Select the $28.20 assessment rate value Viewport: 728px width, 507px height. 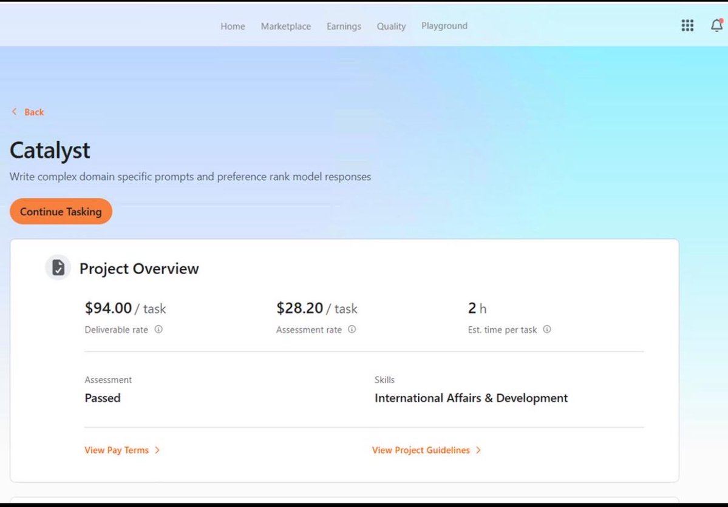pyautogui.click(x=299, y=308)
